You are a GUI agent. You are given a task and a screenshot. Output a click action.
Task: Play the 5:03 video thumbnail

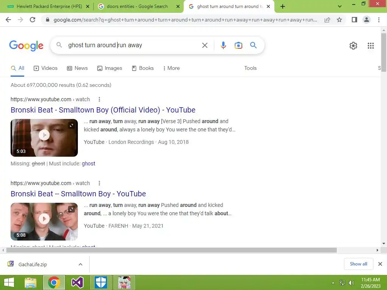pyautogui.click(x=44, y=135)
